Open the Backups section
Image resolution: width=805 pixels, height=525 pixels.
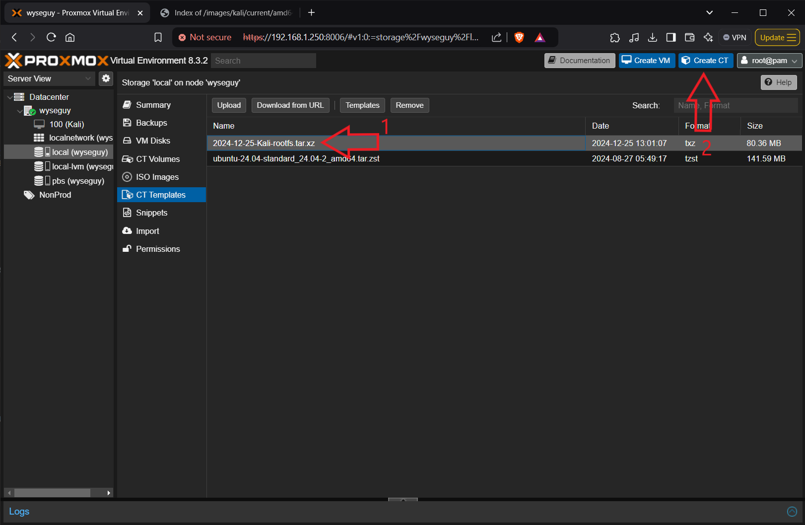[162, 123]
